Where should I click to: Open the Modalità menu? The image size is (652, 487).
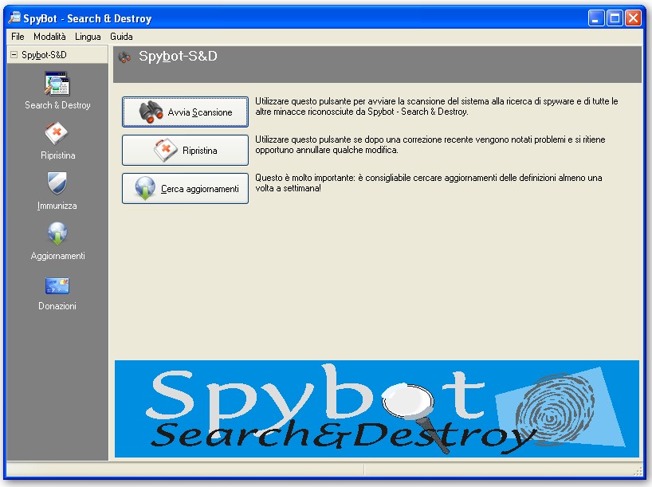(49, 37)
